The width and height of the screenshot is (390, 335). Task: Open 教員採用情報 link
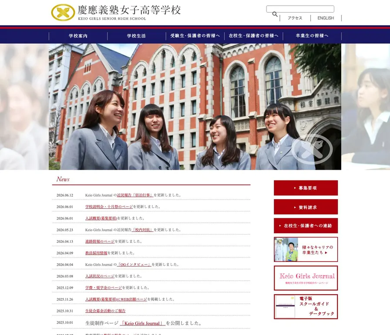coord(96,253)
